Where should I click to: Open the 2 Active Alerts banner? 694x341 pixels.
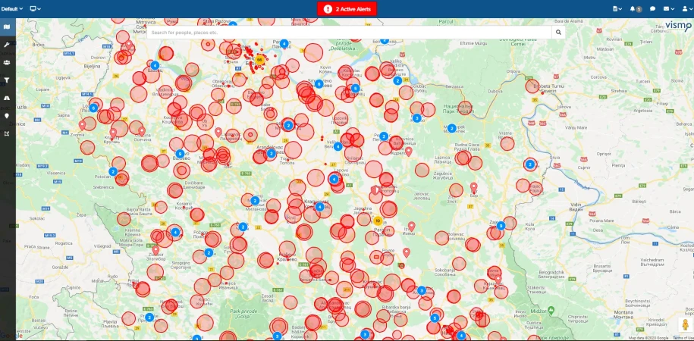pos(347,9)
